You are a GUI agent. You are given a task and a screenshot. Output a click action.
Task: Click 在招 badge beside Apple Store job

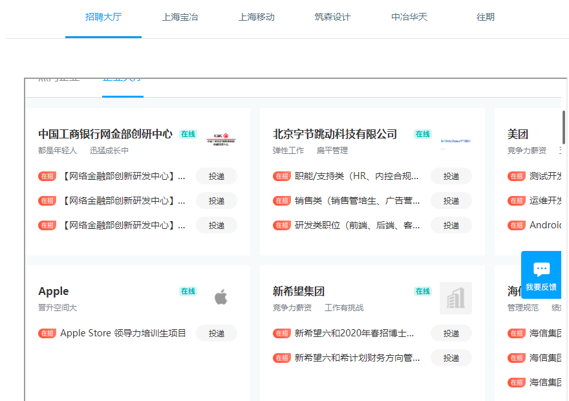pos(47,334)
